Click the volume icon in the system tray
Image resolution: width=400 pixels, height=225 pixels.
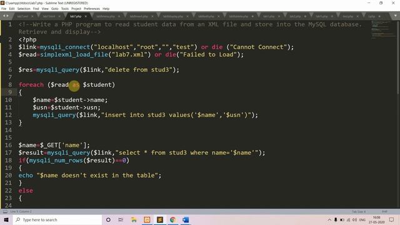(x=354, y=220)
